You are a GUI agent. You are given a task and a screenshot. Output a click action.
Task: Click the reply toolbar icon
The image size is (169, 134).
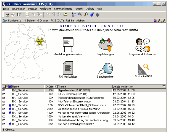(13, 15)
